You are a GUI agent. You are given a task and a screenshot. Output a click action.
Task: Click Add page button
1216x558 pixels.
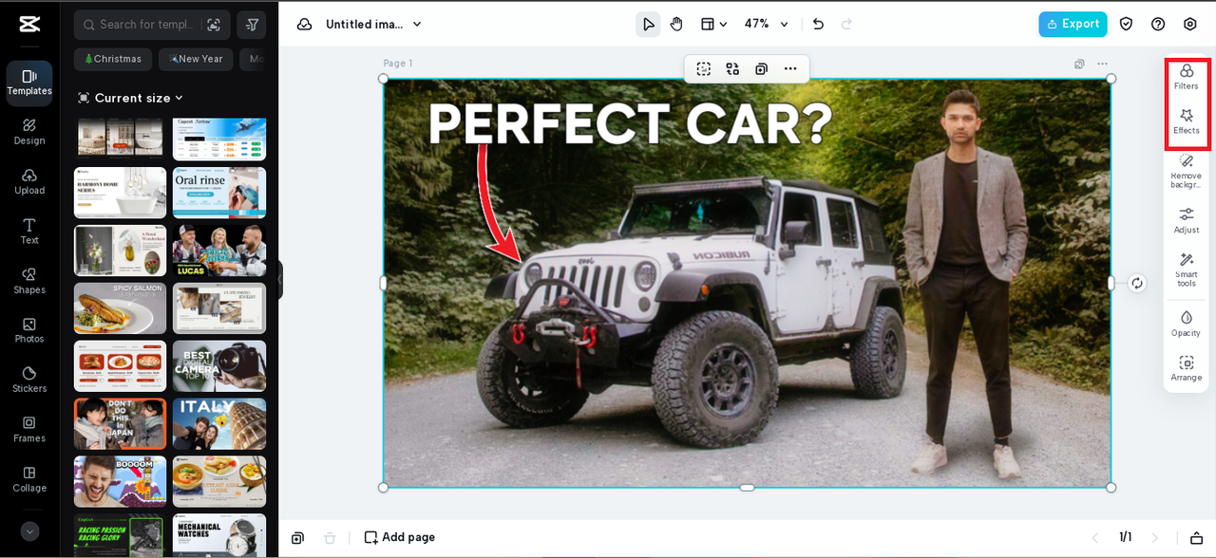point(400,537)
